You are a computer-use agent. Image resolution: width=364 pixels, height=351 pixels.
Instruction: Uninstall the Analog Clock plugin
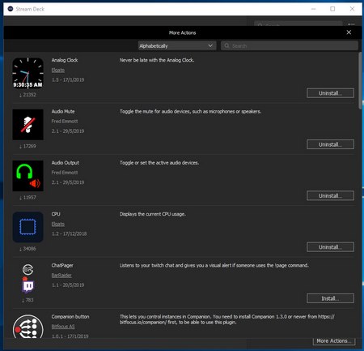point(330,93)
